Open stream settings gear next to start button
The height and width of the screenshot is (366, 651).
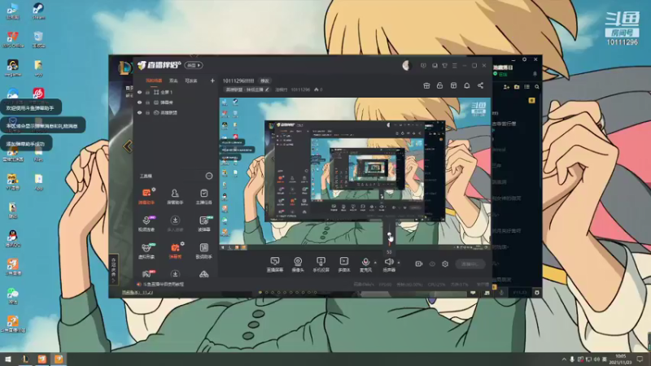tap(445, 264)
